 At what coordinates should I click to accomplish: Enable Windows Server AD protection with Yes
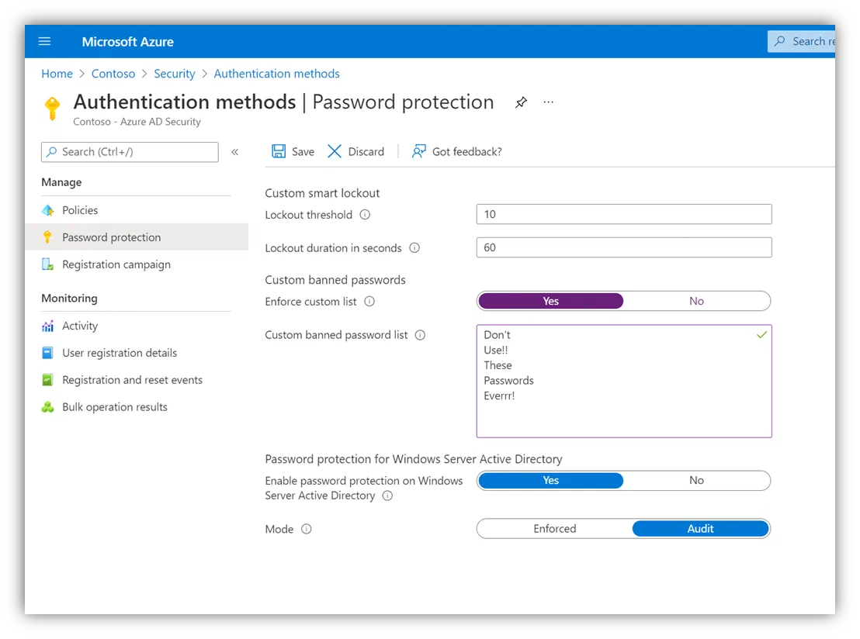(550, 481)
